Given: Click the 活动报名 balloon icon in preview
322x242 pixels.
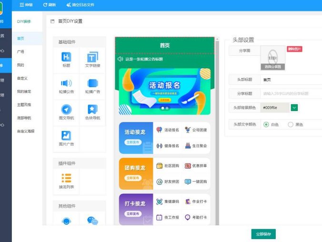Looking at the screenshot, I should click(x=159, y=130).
